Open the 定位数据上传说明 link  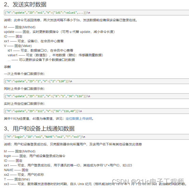[79, 119]
